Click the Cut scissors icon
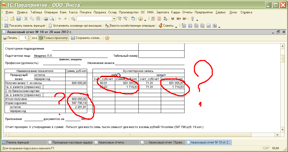Screen dimensions: 288x152 (26, 19)
